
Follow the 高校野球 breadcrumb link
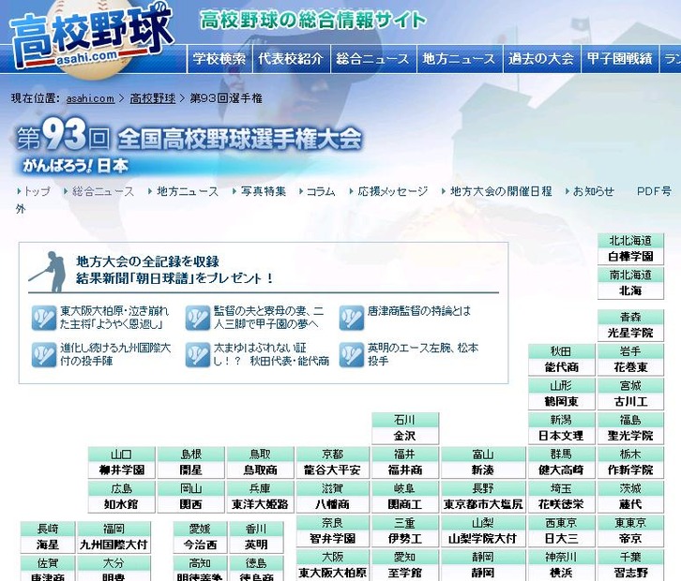tap(153, 98)
